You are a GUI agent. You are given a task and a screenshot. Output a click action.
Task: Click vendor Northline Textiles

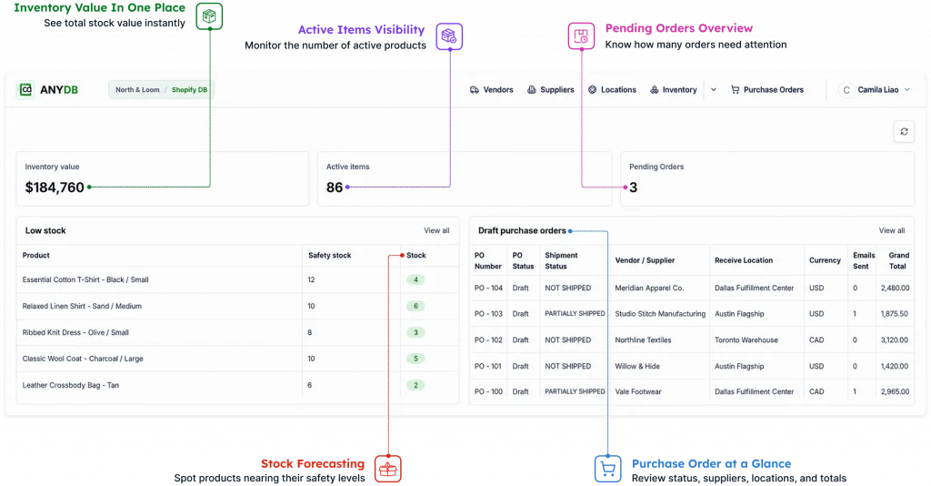click(643, 340)
